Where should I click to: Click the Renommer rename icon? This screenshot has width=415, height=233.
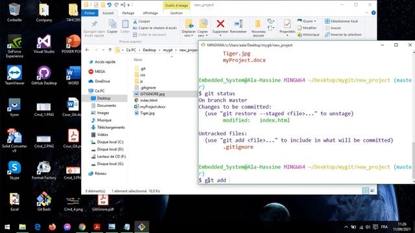coord(238,27)
